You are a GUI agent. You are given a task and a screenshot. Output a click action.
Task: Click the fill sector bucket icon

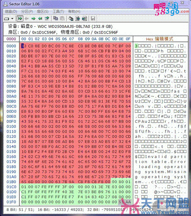tap(71, 18)
